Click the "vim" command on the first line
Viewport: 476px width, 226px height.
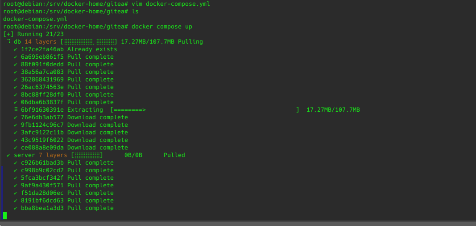pos(137,4)
